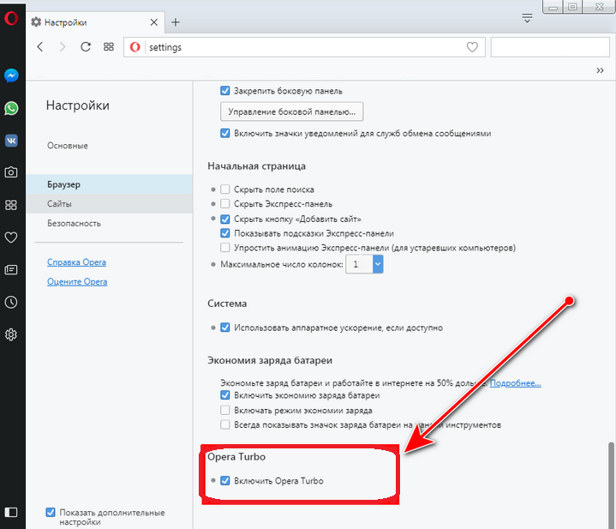Select Браузер settings section
The width and height of the screenshot is (616, 529).
(x=109, y=184)
